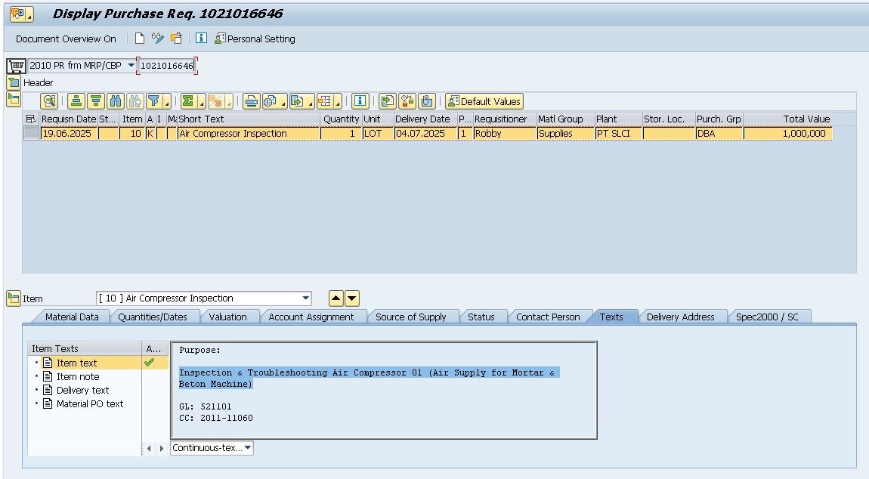Click the hand icon before Default Values
Viewport: 869px width, 479px height.
(427, 101)
